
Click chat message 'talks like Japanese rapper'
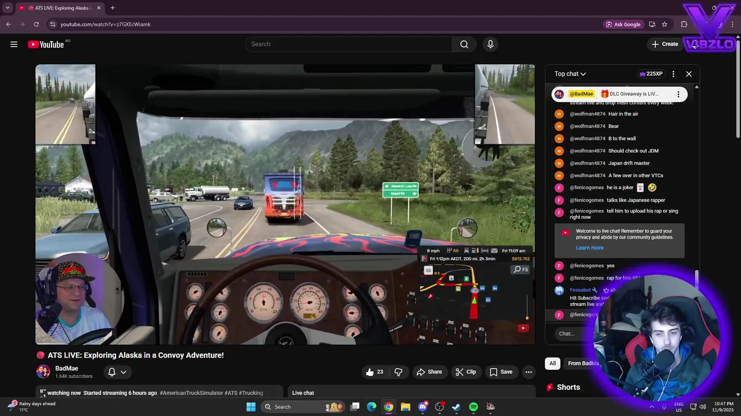pyautogui.click(x=636, y=200)
